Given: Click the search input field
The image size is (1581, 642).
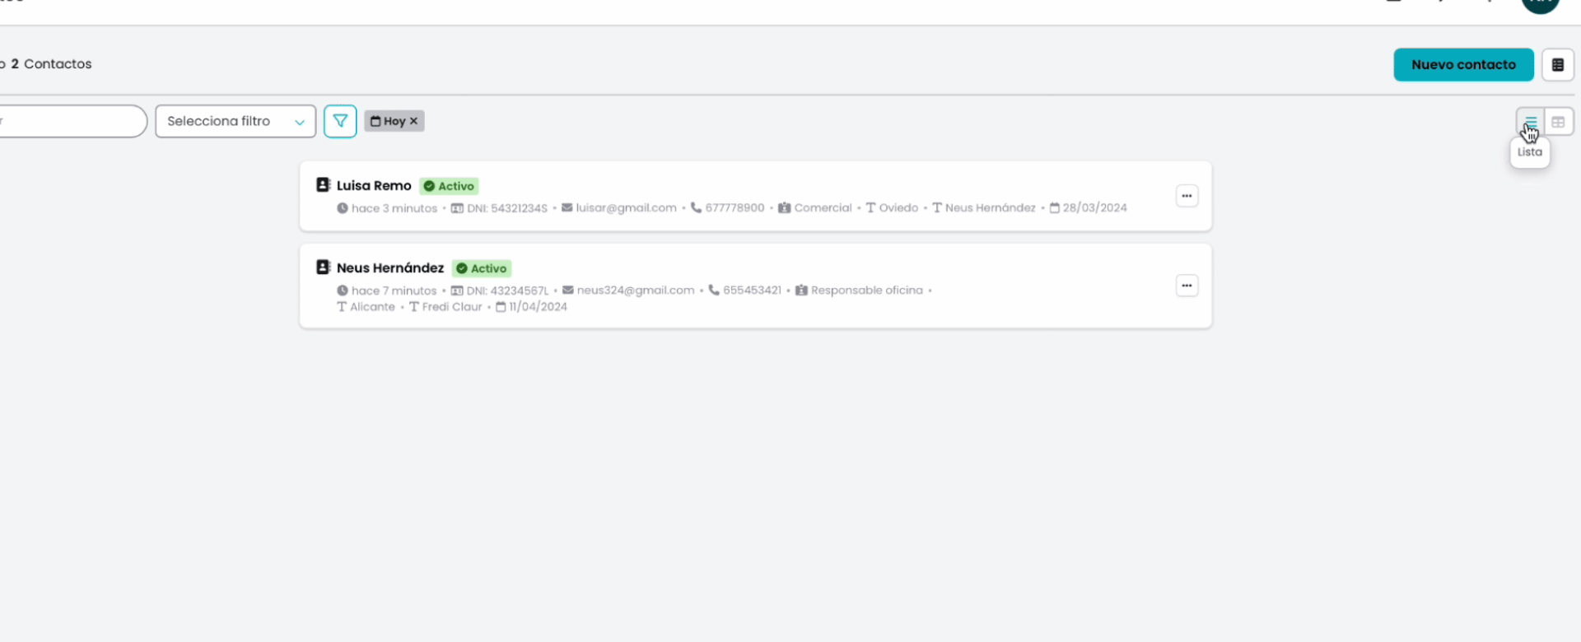Looking at the screenshot, I should pos(72,121).
